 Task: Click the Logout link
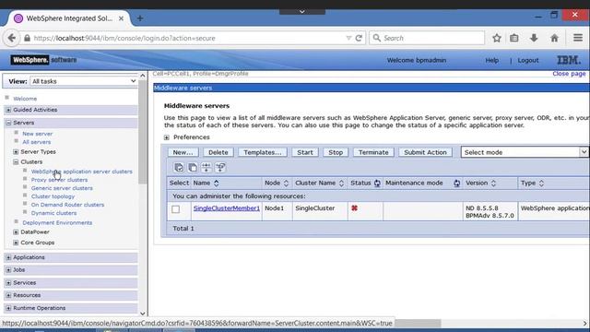pyautogui.click(x=528, y=60)
